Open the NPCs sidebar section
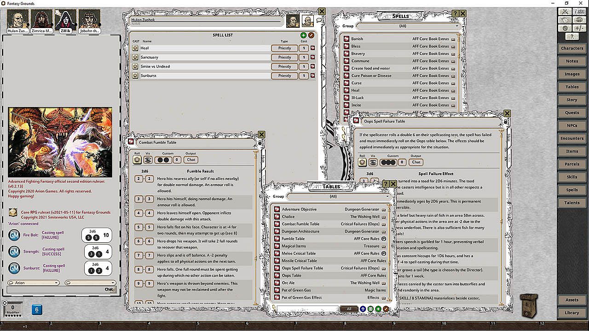589x331 pixels. [572, 126]
